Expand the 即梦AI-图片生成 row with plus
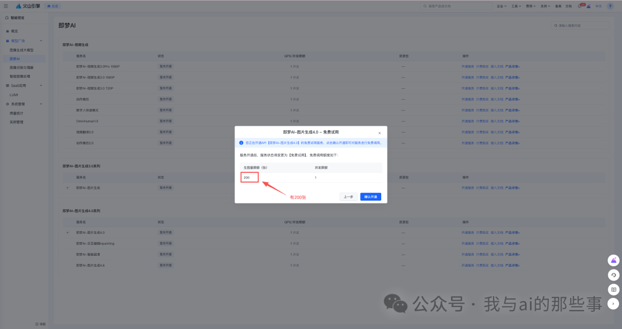 coord(67,188)
